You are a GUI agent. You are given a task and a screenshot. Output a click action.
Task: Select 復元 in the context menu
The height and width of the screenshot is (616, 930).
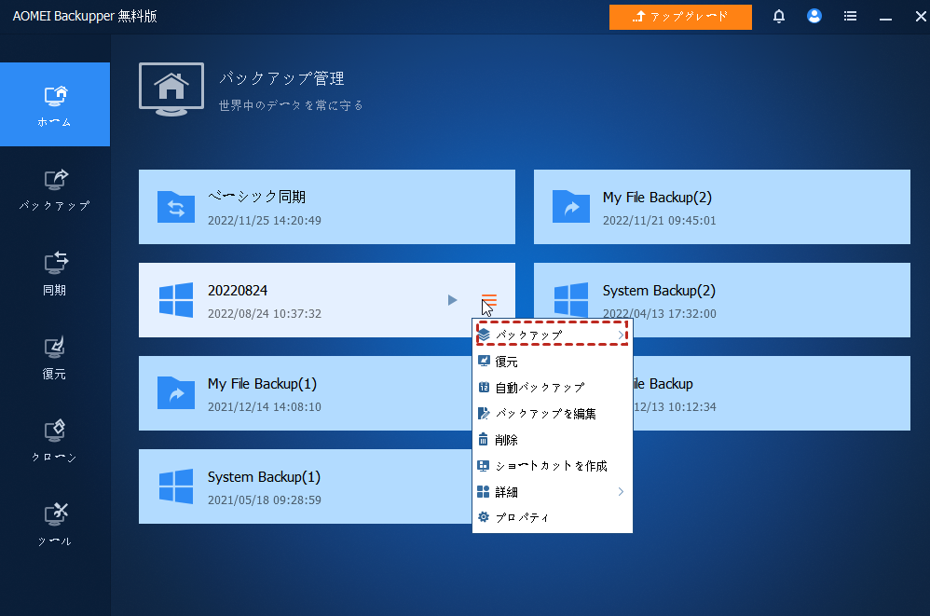point(553,361)
